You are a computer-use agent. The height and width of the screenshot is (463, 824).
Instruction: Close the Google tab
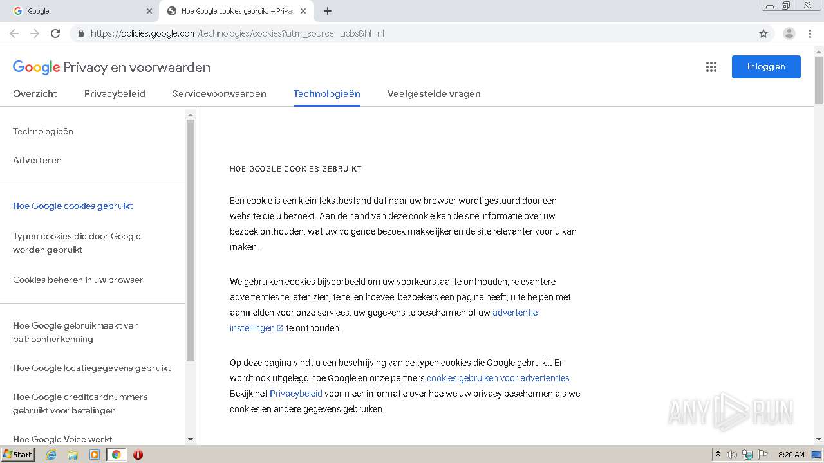[x=149, y=11]
